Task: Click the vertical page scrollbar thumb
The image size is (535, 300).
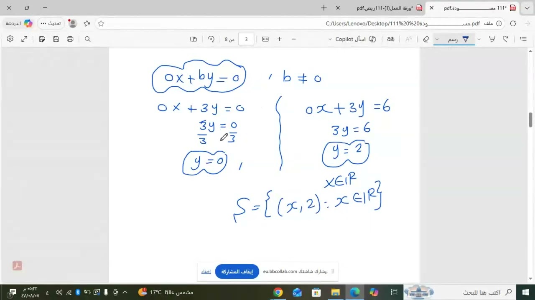Action: [531, 120]
